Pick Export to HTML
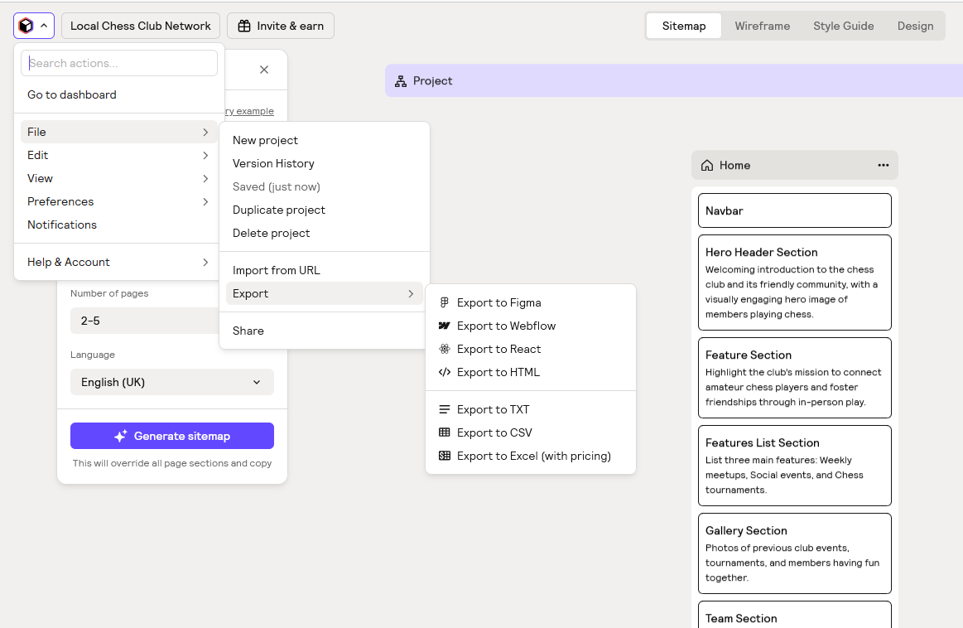 pos(497,372)
